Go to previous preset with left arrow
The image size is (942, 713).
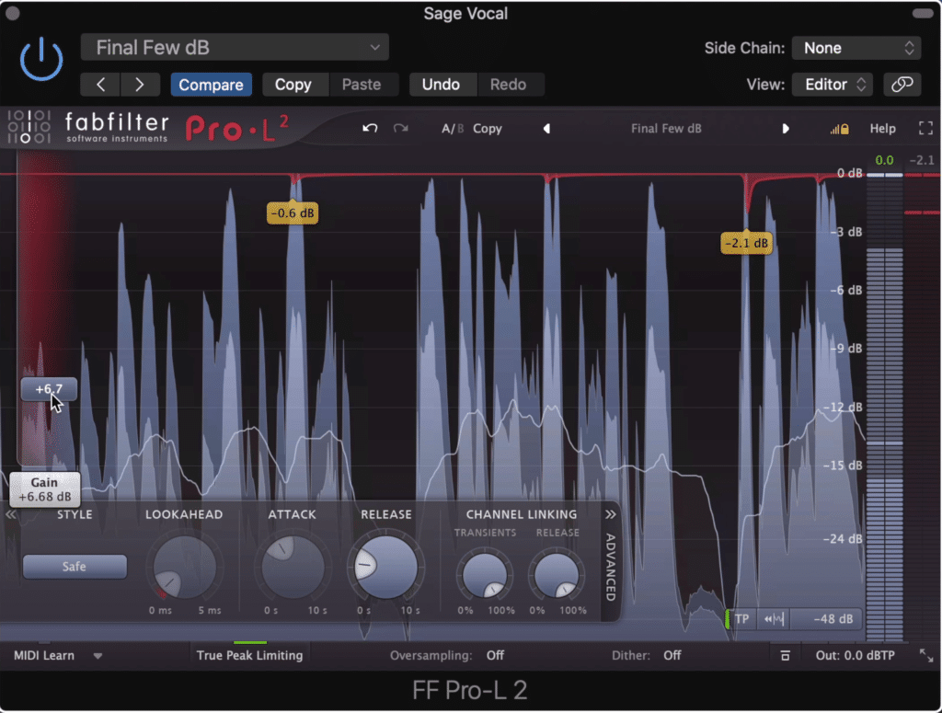coord(100,85)
